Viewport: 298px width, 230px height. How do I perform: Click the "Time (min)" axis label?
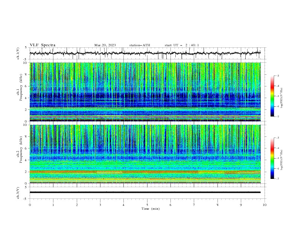point(151,209)
